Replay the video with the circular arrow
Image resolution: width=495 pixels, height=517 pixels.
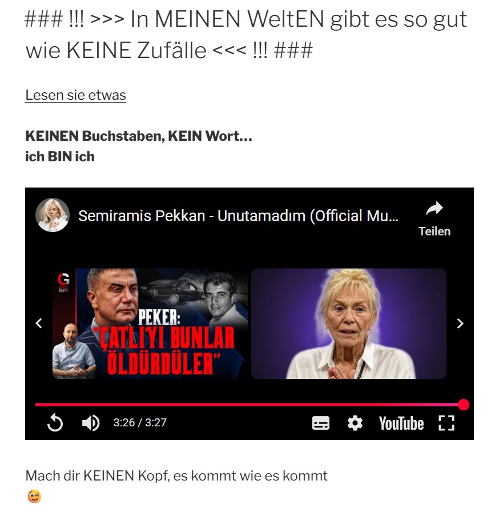55,423
